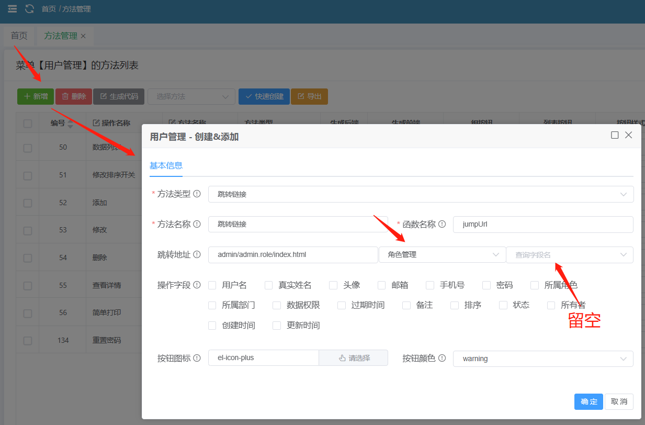Click help icon beside 按钮颜色 label

[442, 359]
